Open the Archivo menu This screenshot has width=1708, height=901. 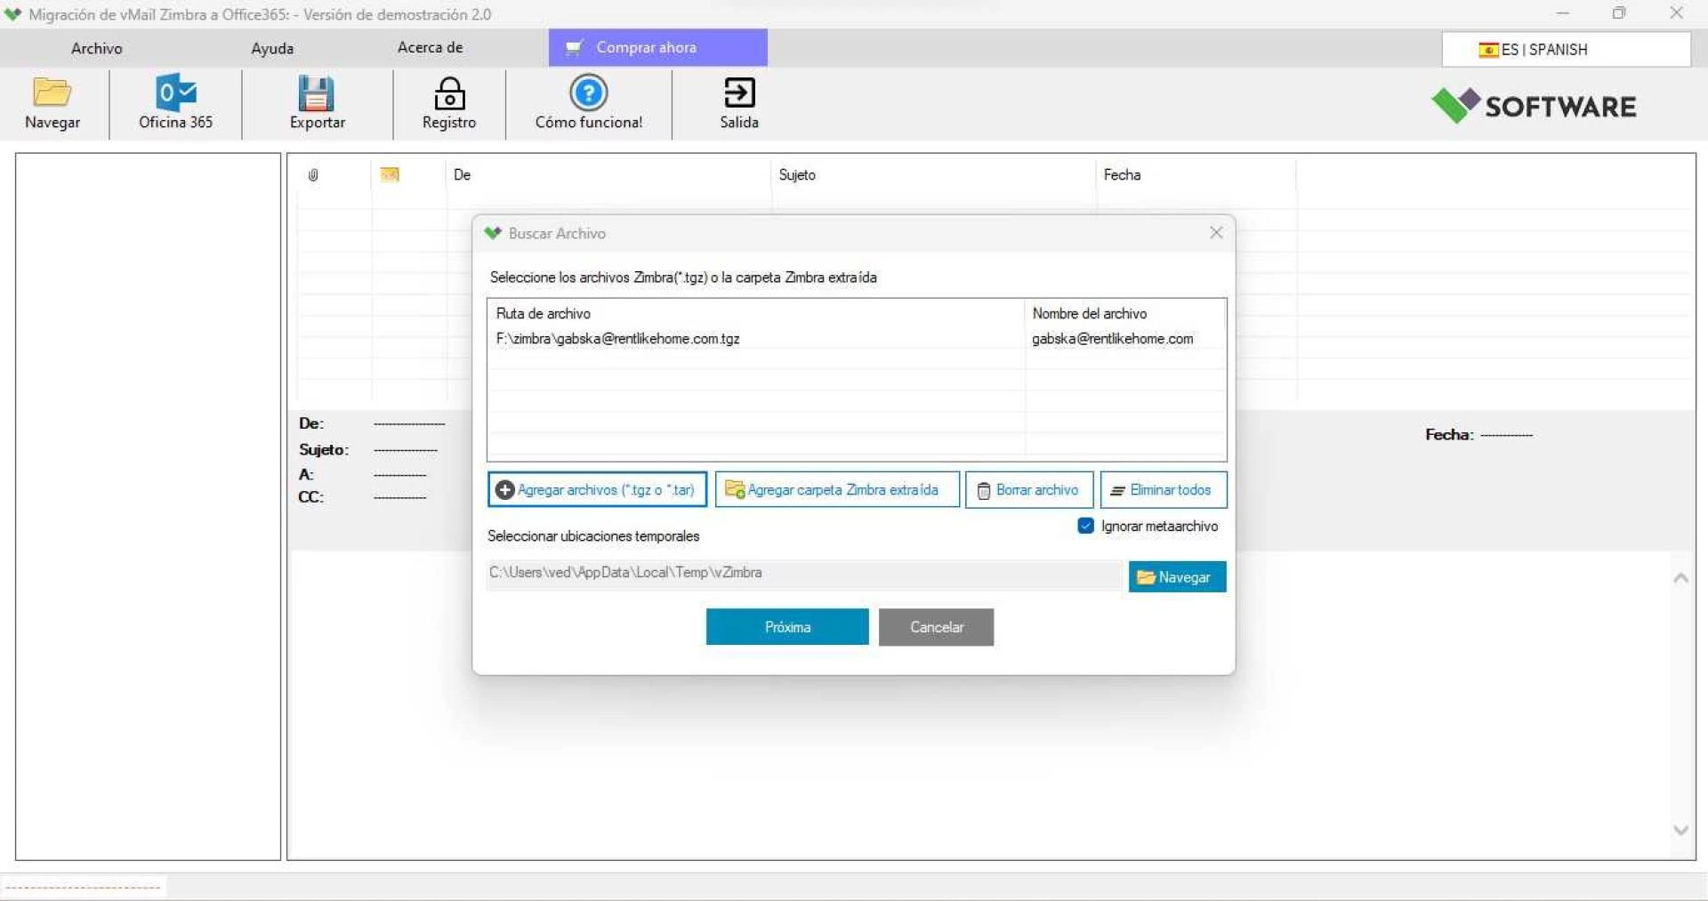coord(96,48)
